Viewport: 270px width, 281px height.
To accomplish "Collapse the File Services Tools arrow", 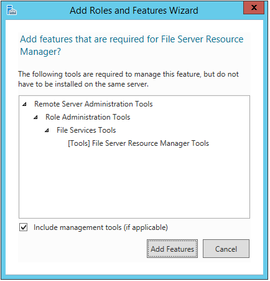I will point(47,130).
